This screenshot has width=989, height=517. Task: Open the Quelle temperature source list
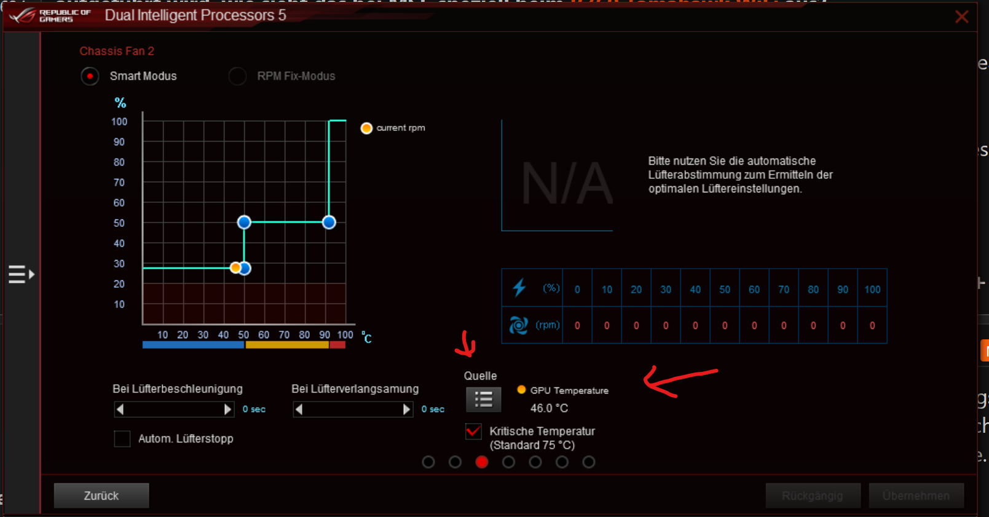coord(483,400)
